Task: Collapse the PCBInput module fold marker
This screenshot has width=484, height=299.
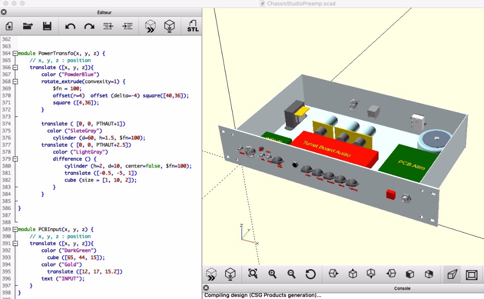Action: tap(15, 229)
